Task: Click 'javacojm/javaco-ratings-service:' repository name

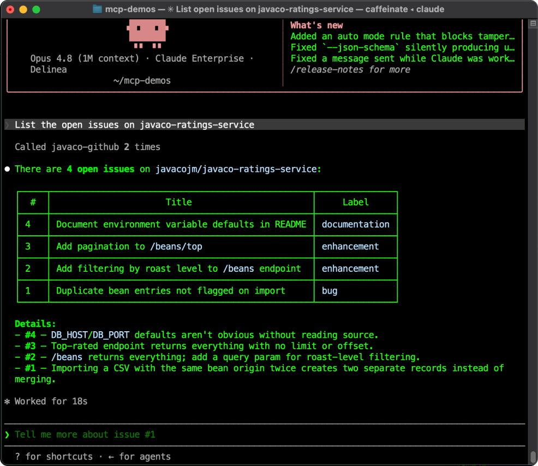Action: pyautogui.click(x=238, y=169)
